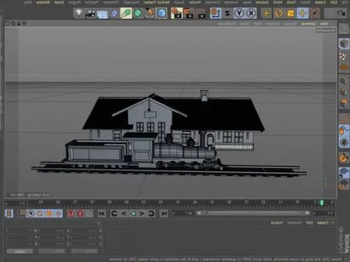Click Make Editable icon in side palette
Screen dimensions: 350x262
[344, 29]
